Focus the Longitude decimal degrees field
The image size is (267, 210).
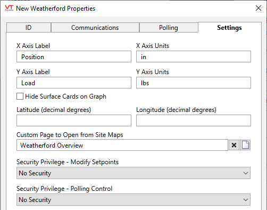(x=194, y=120)
